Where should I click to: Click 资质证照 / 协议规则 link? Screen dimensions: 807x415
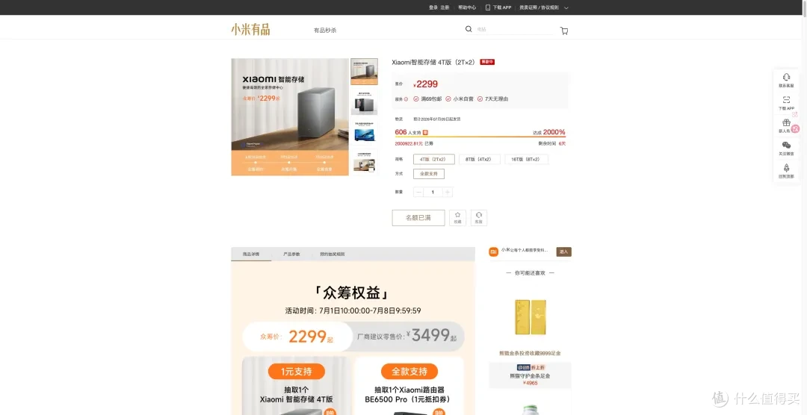pyautogui.click(x=539, y=7)
